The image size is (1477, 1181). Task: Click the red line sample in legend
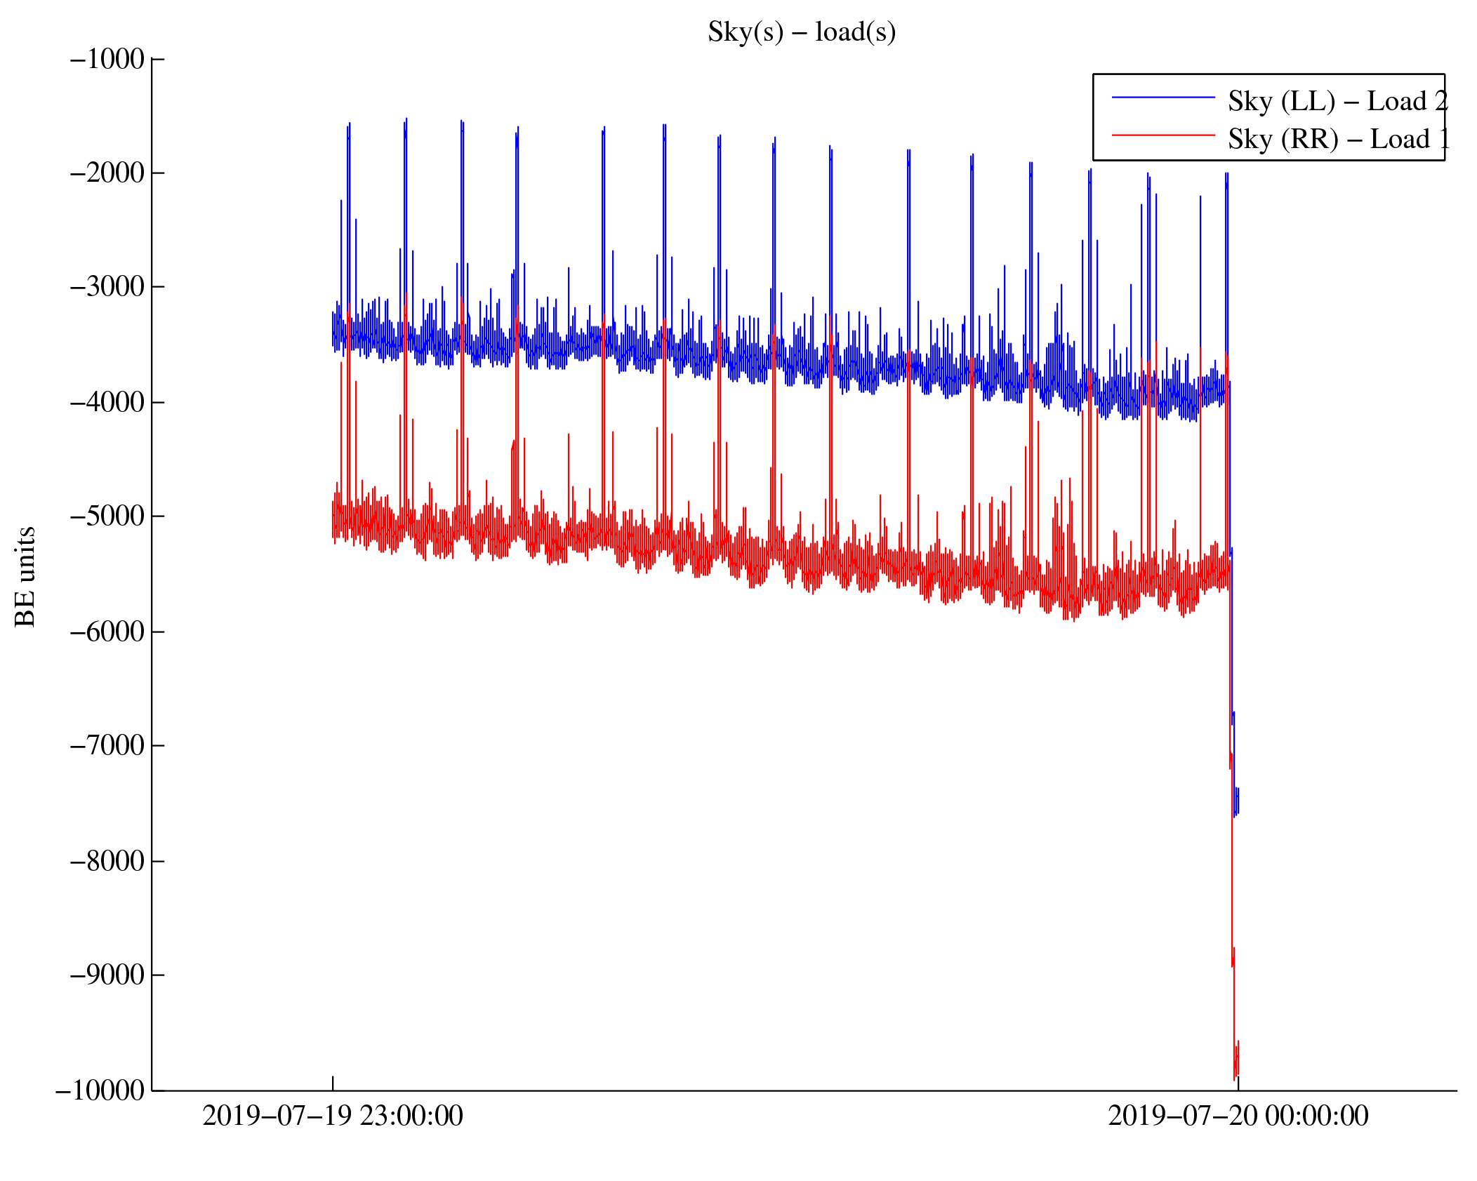(1163, 135)
